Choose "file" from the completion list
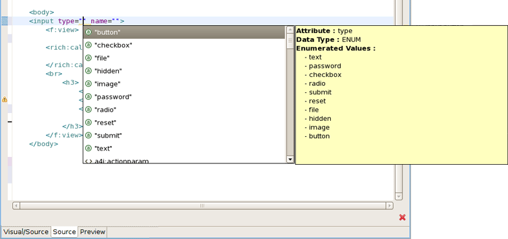The image size is (508, 239). 184,58
